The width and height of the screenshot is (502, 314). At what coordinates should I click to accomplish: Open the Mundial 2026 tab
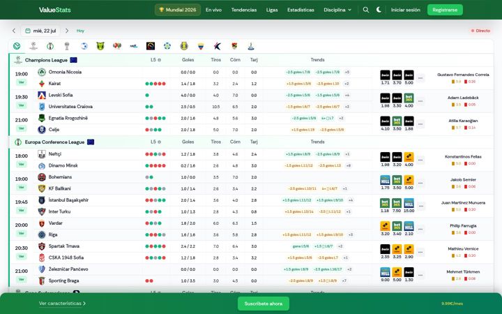point(178,10)
